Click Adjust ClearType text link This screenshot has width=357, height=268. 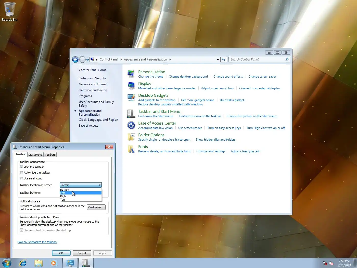[x=245, y=151]
